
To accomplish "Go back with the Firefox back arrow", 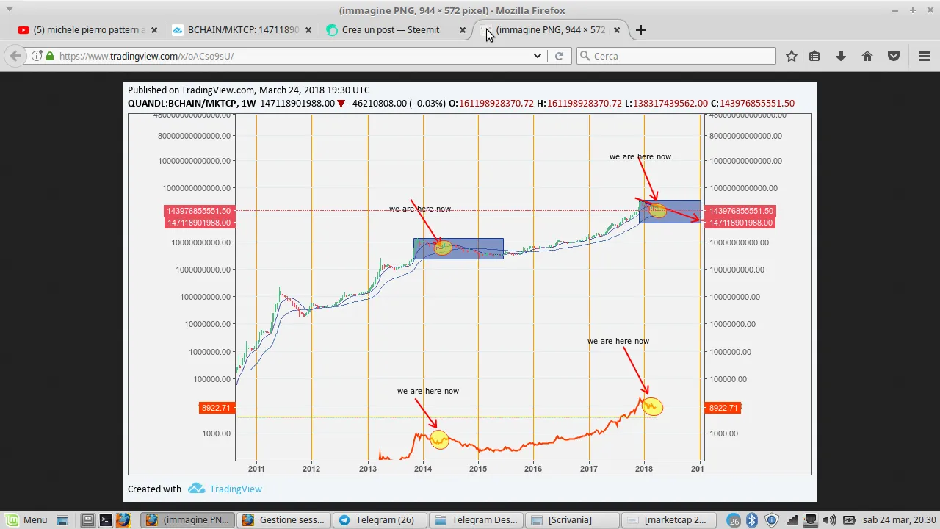I will point(15,56).
